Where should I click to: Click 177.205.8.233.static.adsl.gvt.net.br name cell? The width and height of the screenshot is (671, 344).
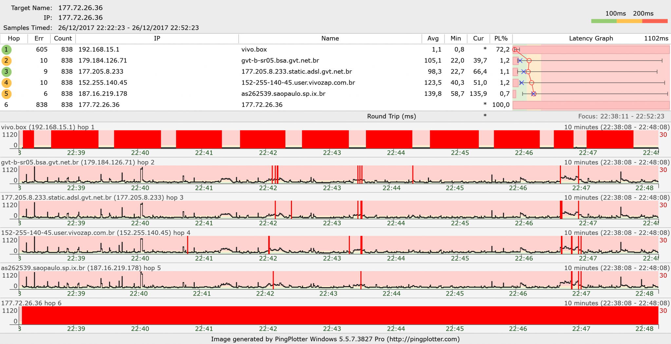click(x=297, y=72)
